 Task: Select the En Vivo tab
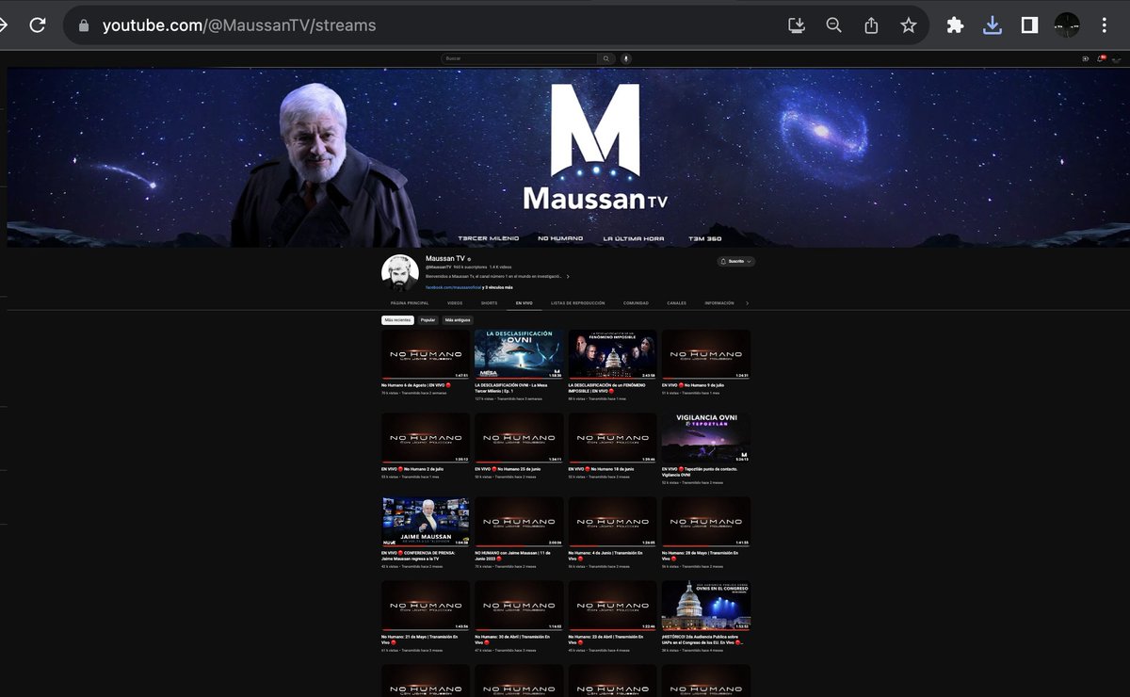click(525, 303)
